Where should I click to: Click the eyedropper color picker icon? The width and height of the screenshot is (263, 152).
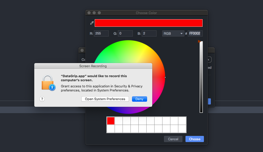[x=92, y=23]
